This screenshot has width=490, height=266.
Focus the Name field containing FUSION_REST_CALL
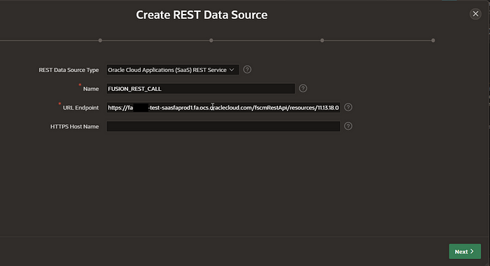[x=201, y=89]
